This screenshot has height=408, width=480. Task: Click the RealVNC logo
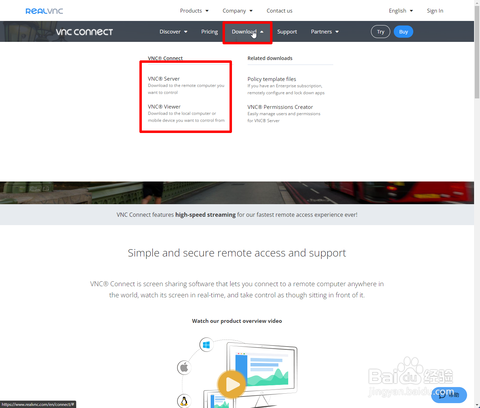click(44, 11)
